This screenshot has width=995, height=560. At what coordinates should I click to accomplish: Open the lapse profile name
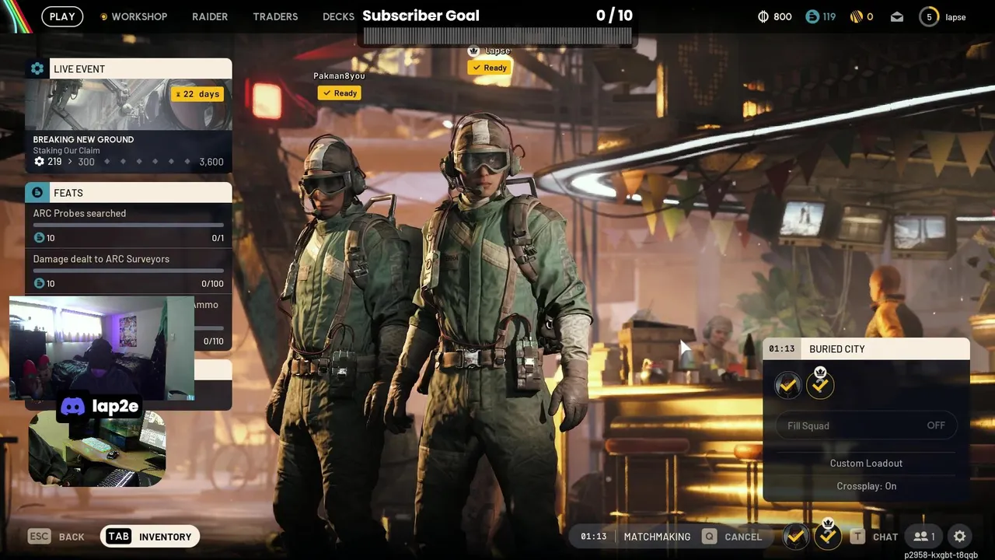click(955, 17)
